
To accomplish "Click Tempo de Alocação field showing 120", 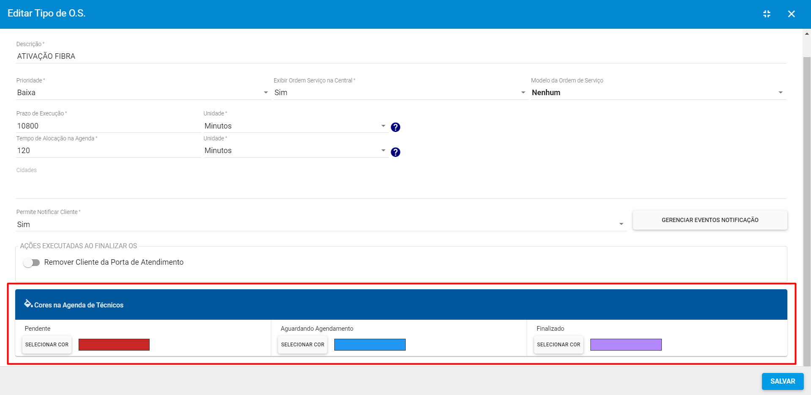I will pyautogui.click(x=108, y=151).
